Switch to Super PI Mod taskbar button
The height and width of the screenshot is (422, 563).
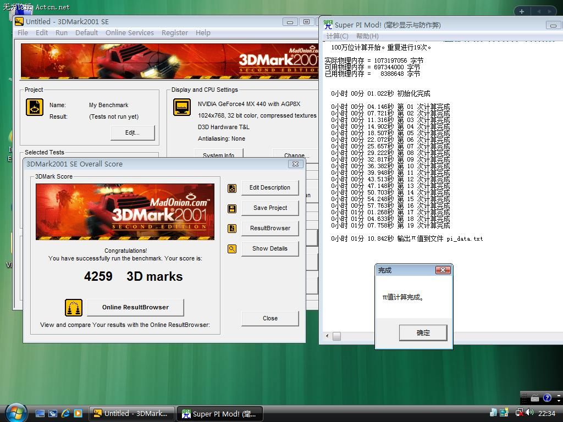[x=220, y=414]
